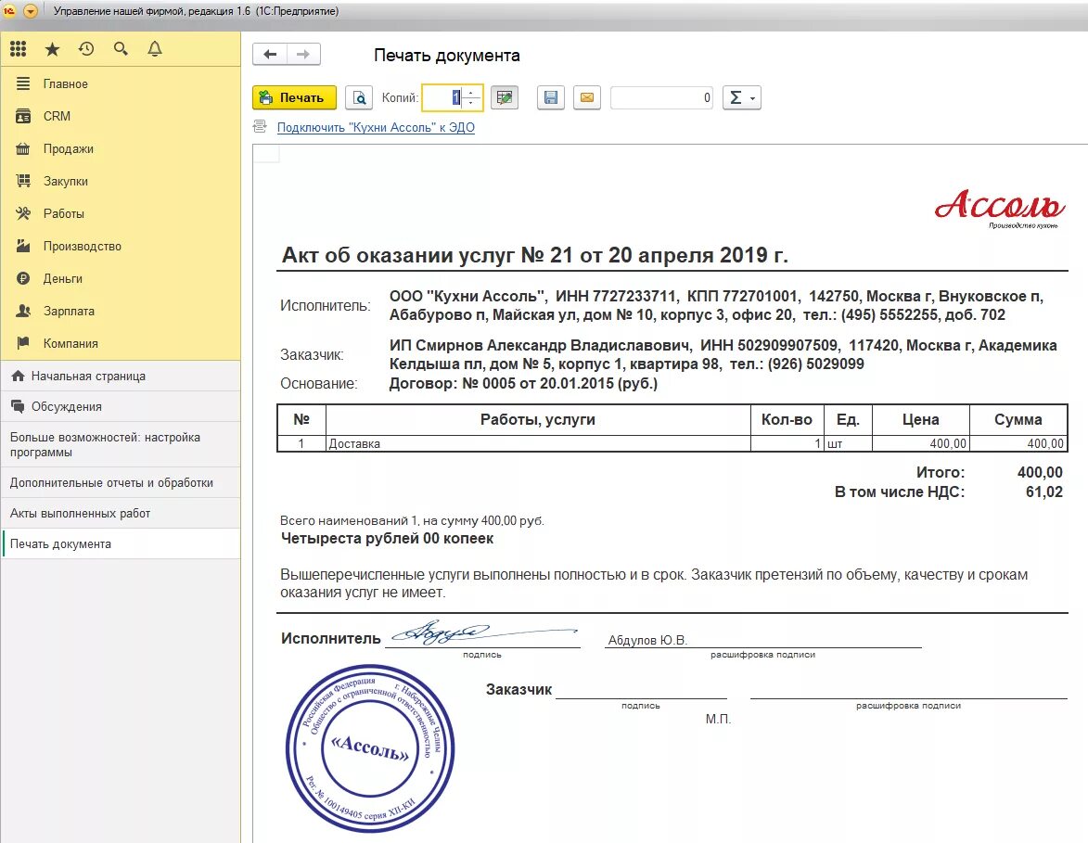Click the document top-left corner cell
This screenshot has width=1088, height=843.
[266, 153]
